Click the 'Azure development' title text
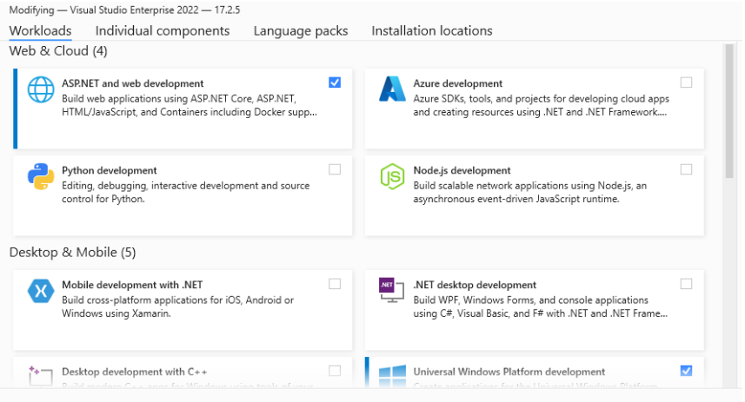The width and height of the screenshot is (745, 402). click(457, 83)
